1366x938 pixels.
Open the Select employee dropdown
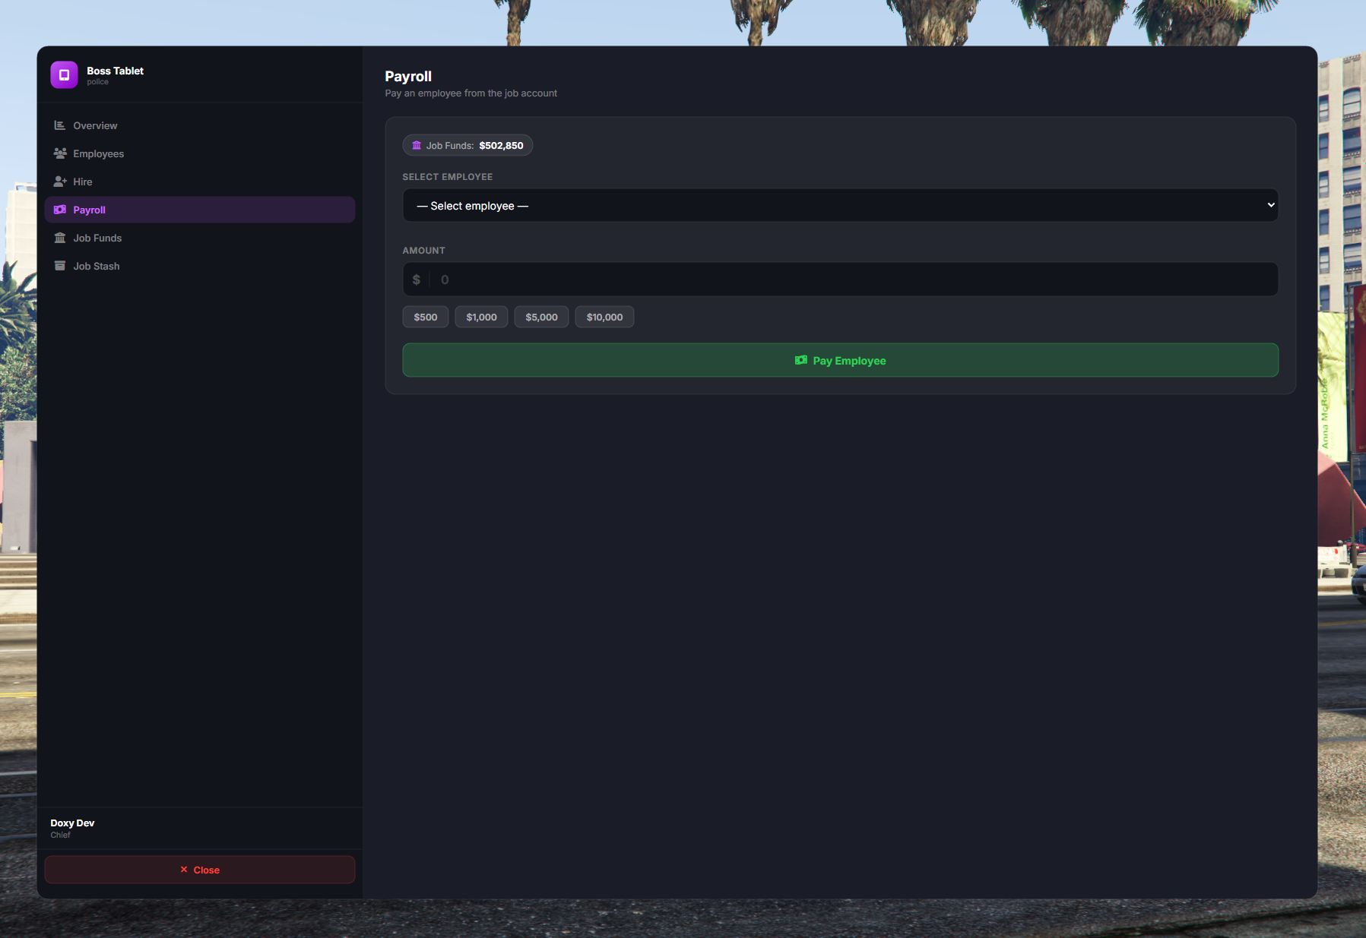click(x=840, y=205)
